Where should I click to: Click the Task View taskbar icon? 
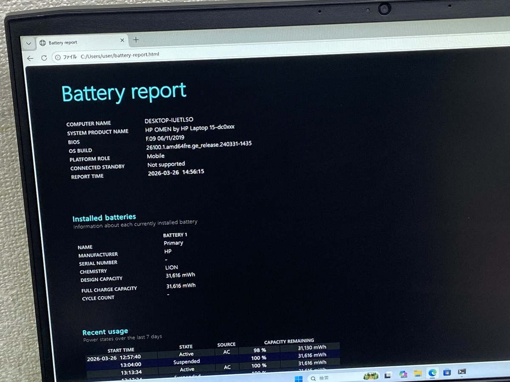(388, 375)
